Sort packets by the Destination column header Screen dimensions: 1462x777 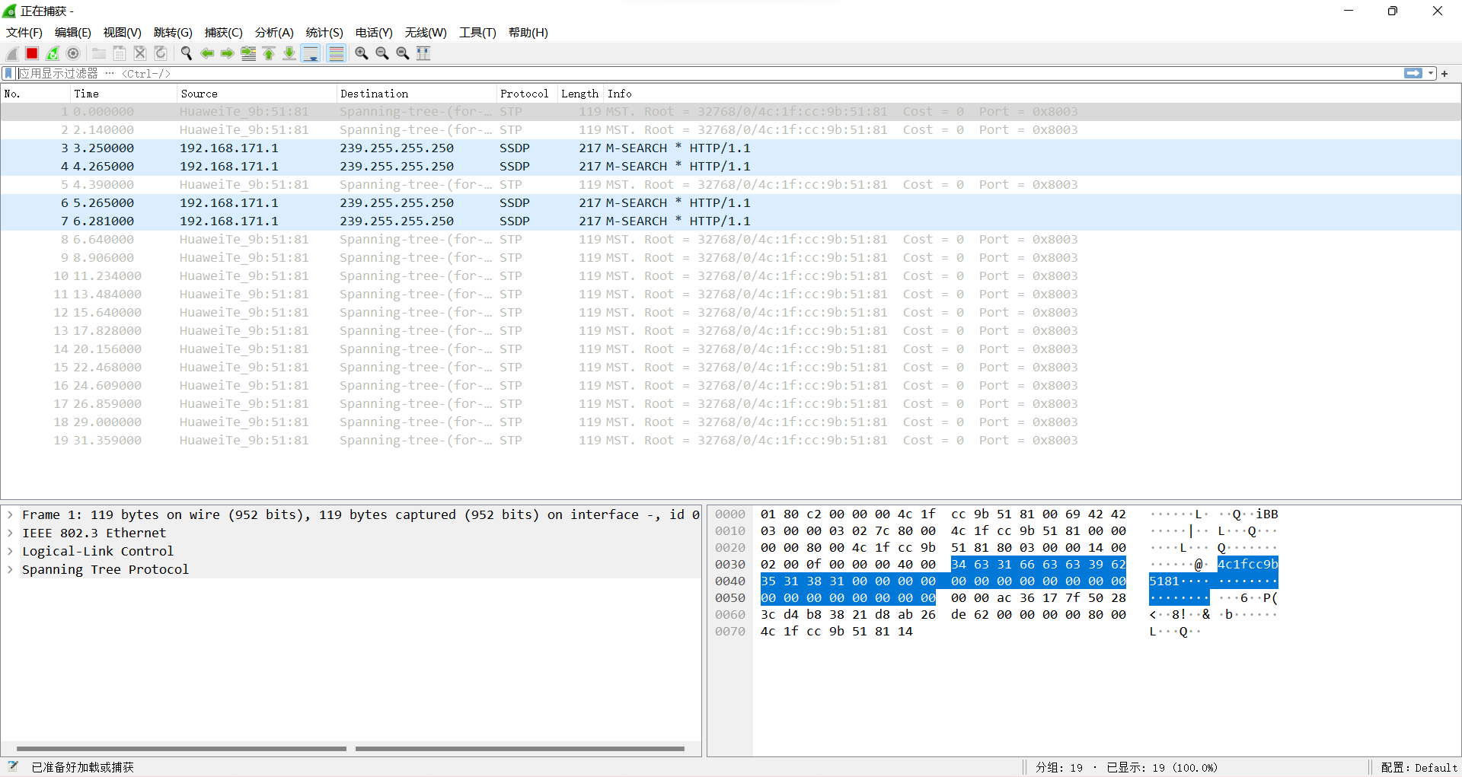416,94
